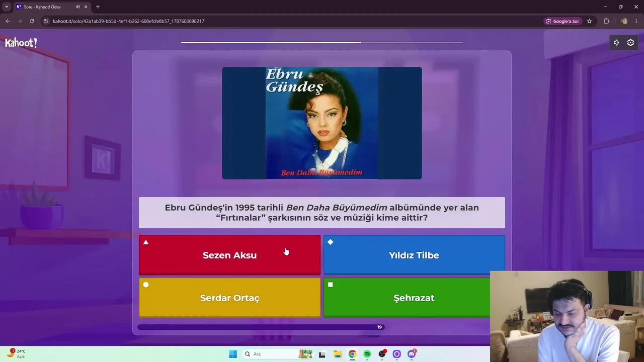Viewport: 644px width, 362px height.
Task: Expand the tab search dropdown
Action: pos(7,7)
